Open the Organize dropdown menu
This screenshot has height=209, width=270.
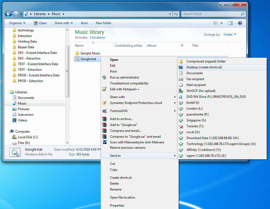[x=17, y=23]
